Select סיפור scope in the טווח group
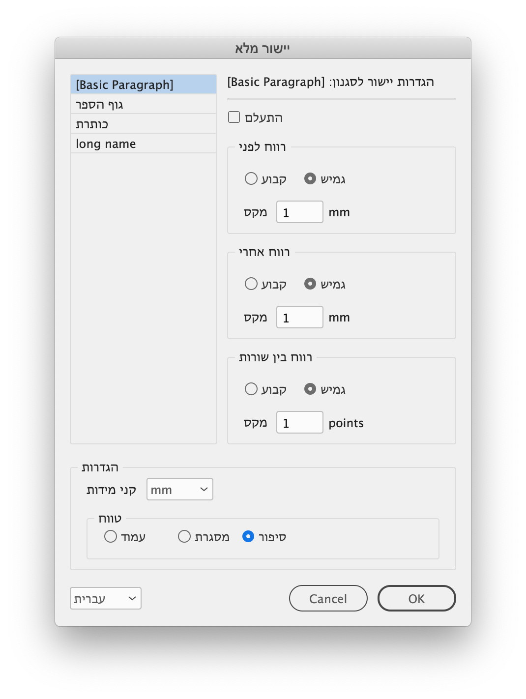Viewport: 526px width, 699px height. point(248,537)
